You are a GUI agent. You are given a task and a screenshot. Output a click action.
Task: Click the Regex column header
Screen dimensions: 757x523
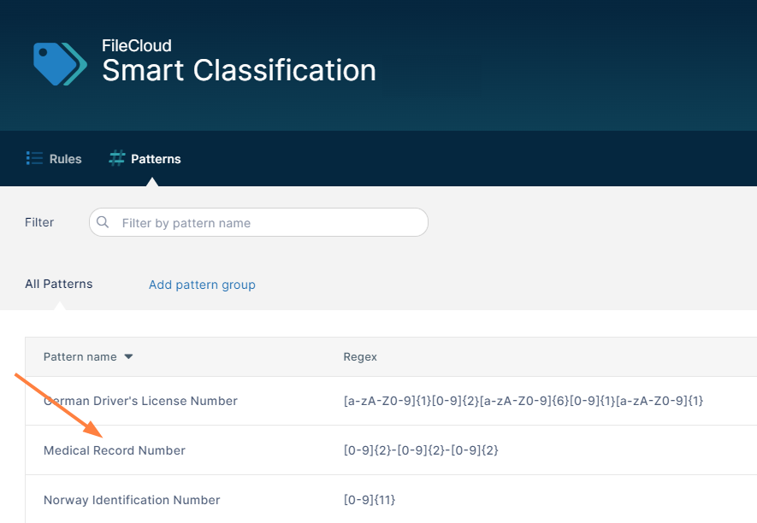click(x=360, y=356)
